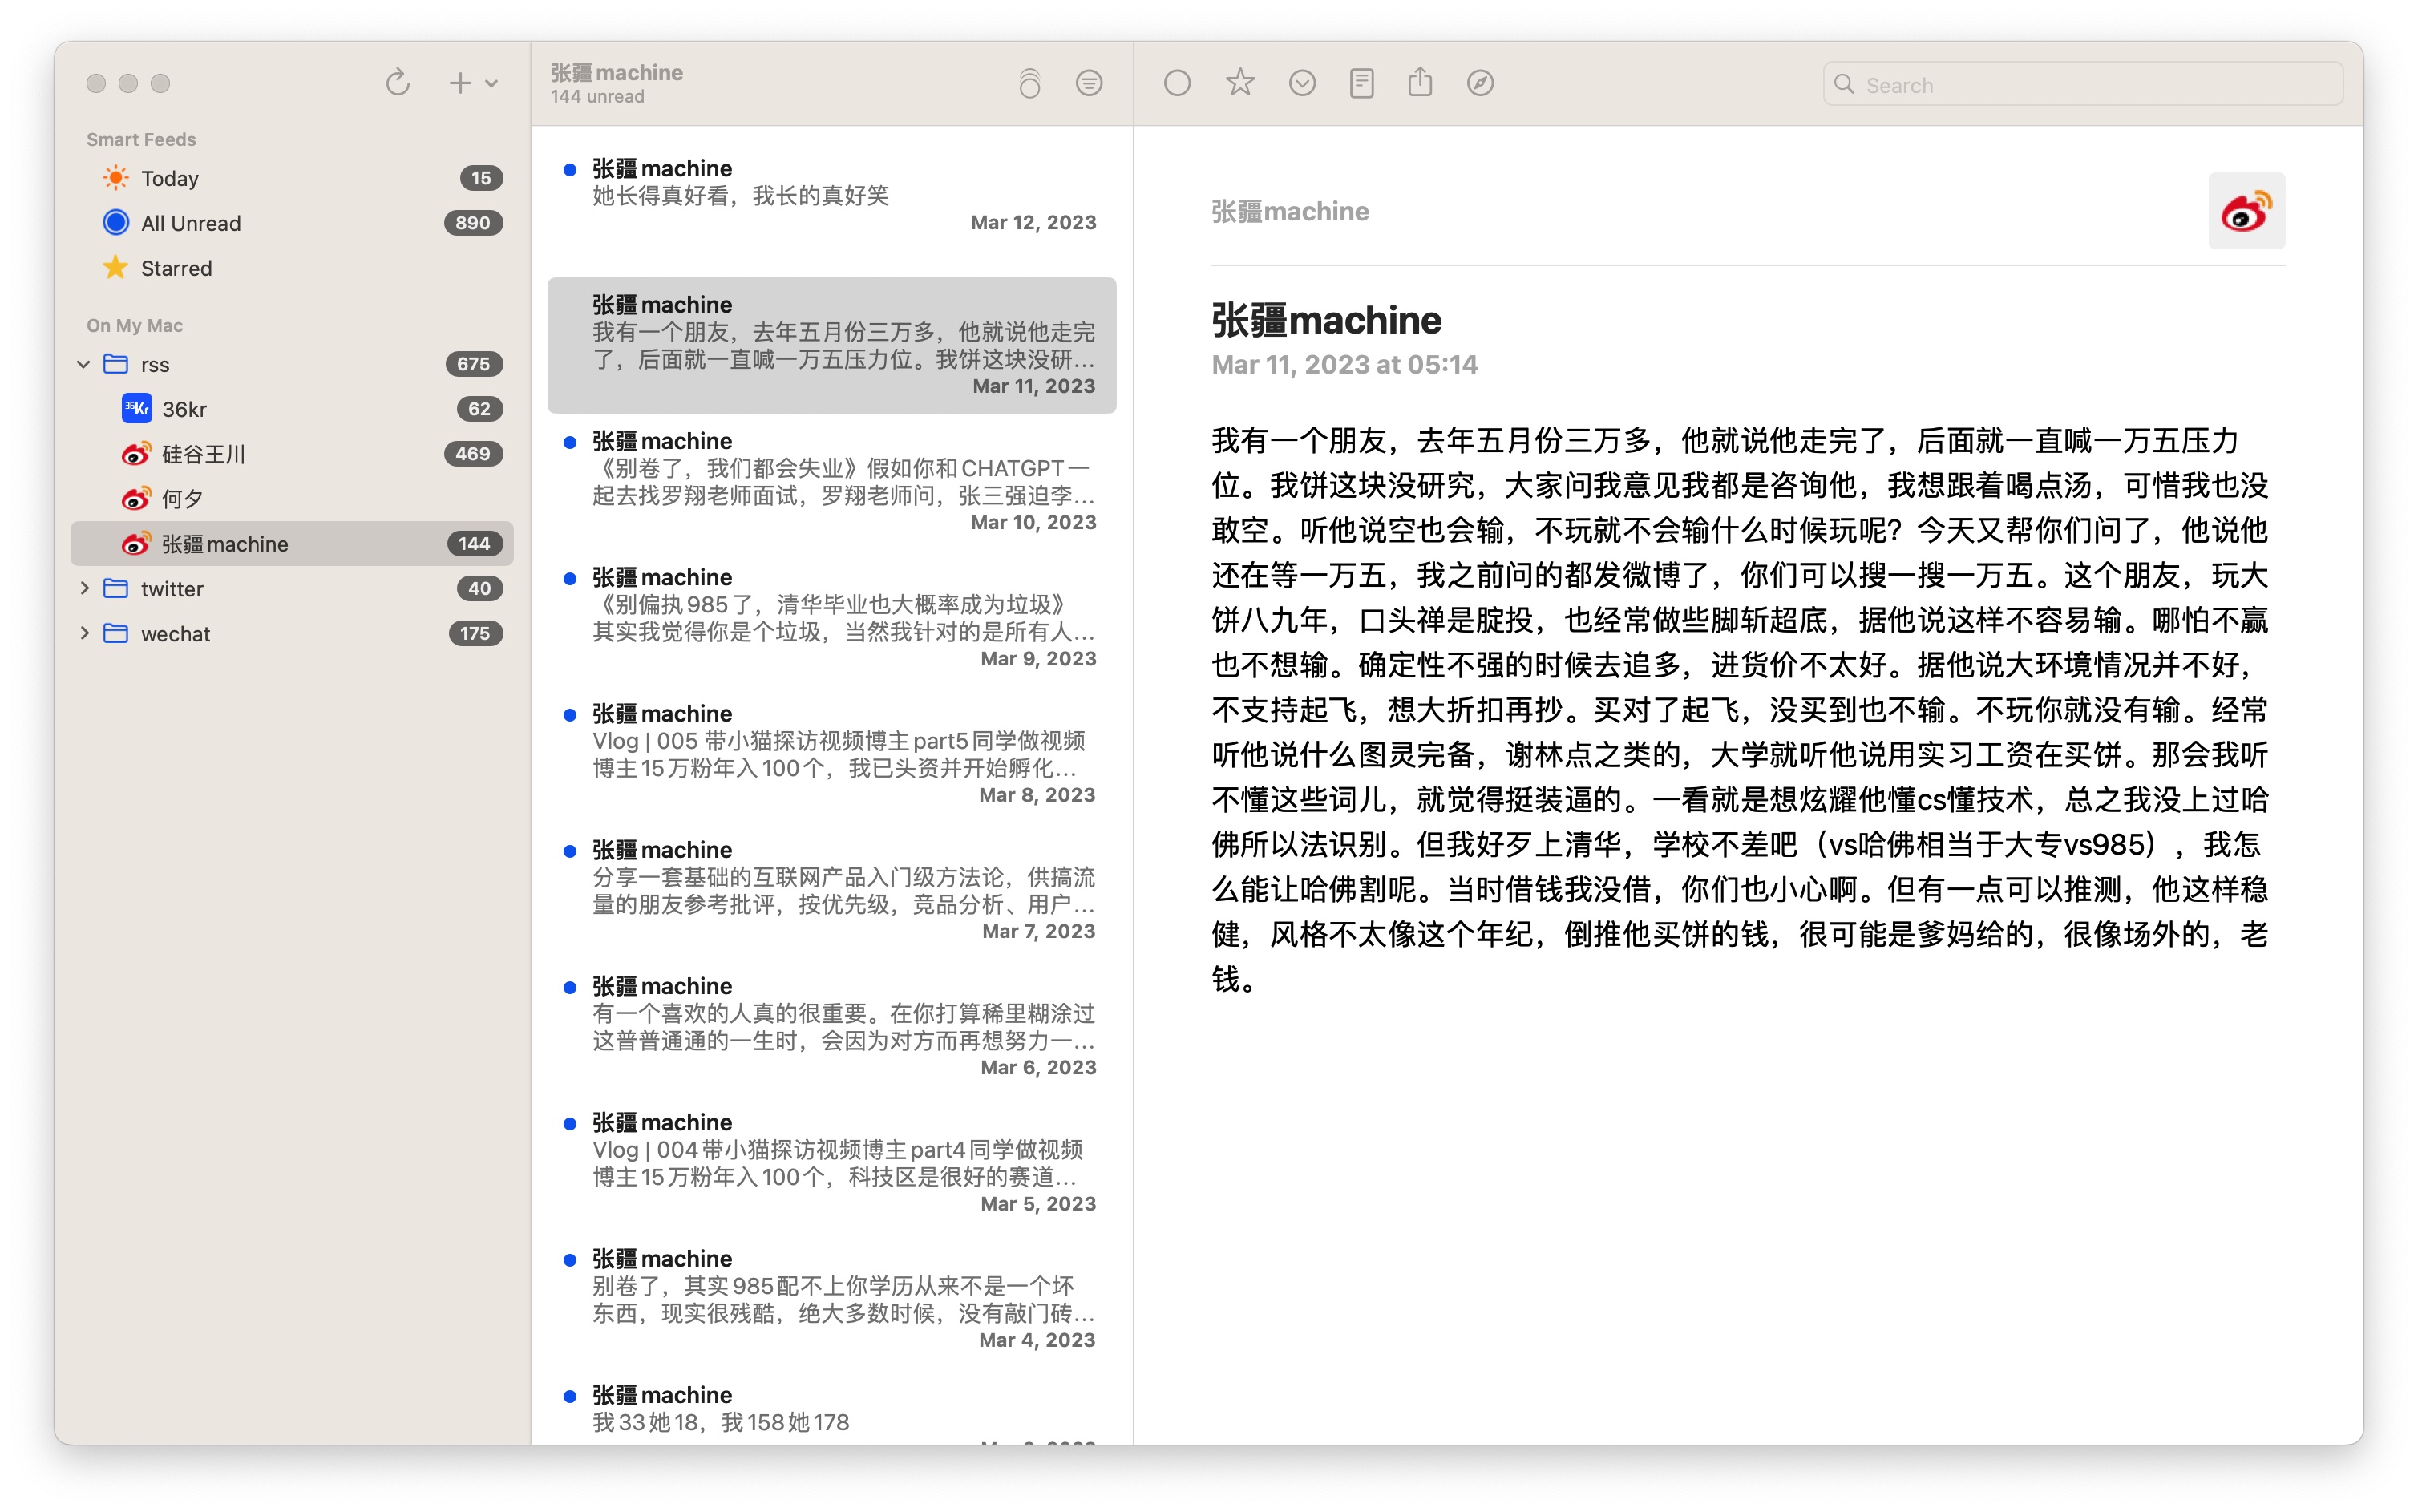Select the 36kr feed

tap(184, 409)
